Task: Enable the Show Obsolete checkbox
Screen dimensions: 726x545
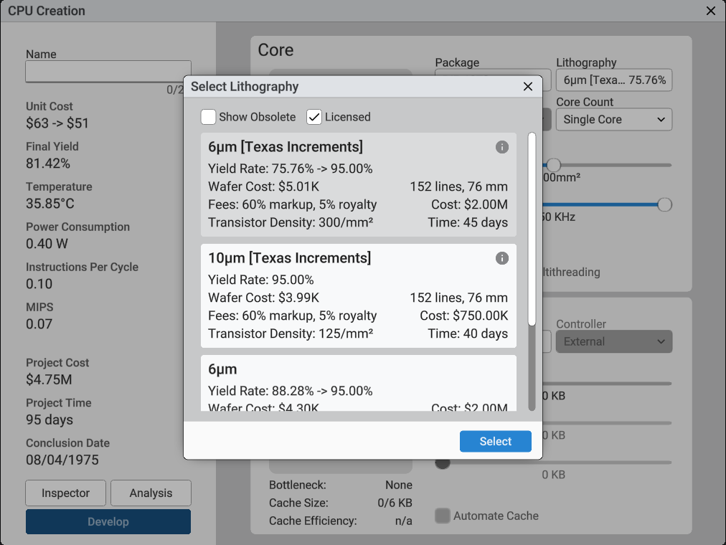Action: (x=209, y=117)
